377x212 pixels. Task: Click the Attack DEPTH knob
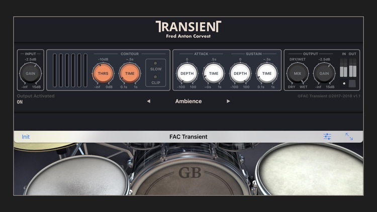187,73
